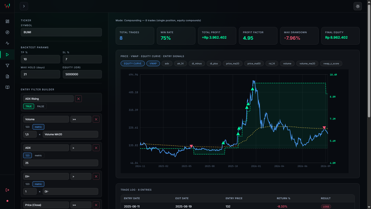371x209 pixels.
Task: Click the TP % input field
Action: click(40, 59)
